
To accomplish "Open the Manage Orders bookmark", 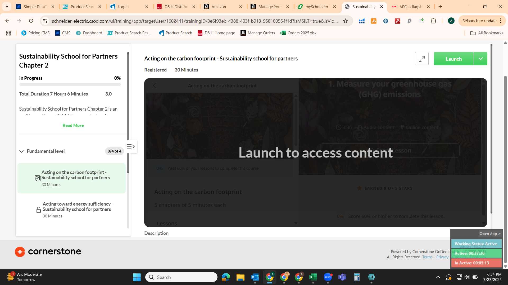I will pos(258,33).
